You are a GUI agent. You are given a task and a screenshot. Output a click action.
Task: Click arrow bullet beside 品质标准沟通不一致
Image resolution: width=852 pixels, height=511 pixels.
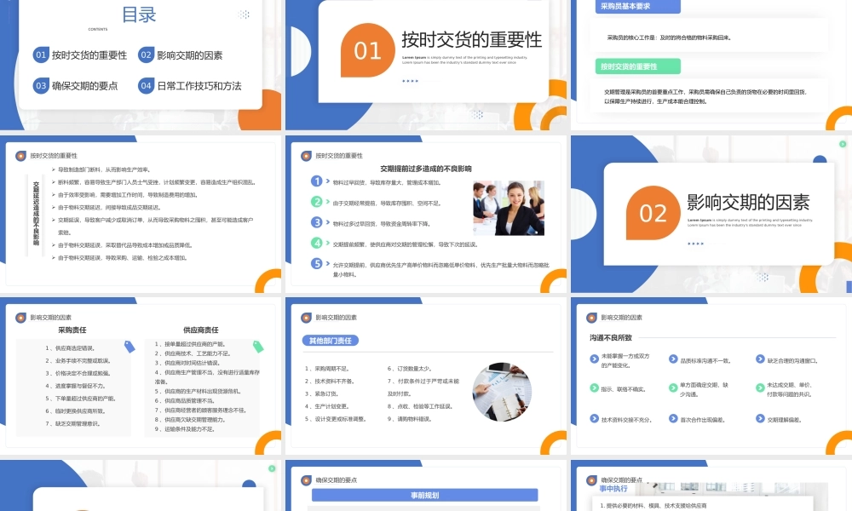(x=673, y=359)
